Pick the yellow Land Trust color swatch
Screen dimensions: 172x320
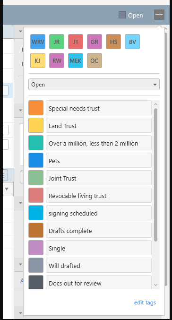36,125
